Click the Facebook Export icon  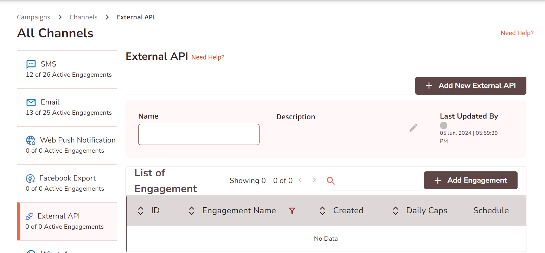pos(31,178)
